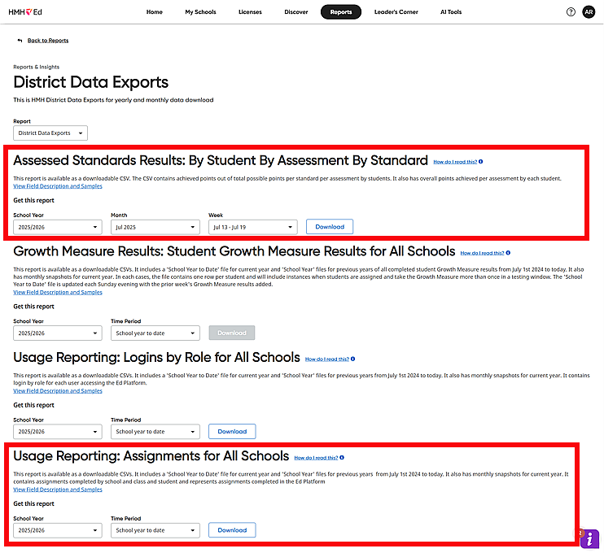View Field Description and Samples for Assignments
Image resolution: width=604 pixels, height=553 pixels.
[58, 490]
